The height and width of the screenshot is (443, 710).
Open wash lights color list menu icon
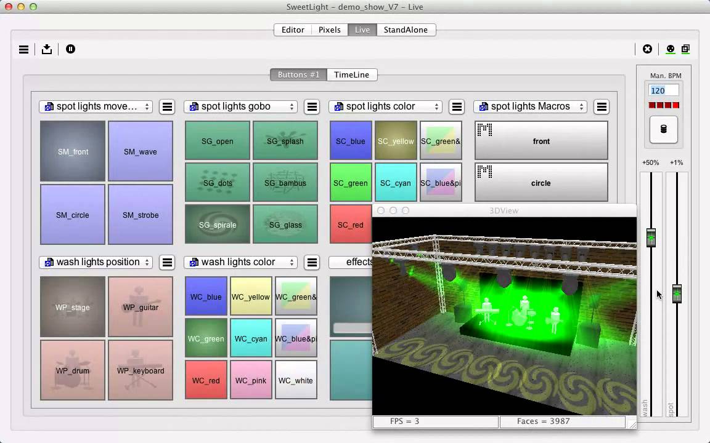pos(312,262)
